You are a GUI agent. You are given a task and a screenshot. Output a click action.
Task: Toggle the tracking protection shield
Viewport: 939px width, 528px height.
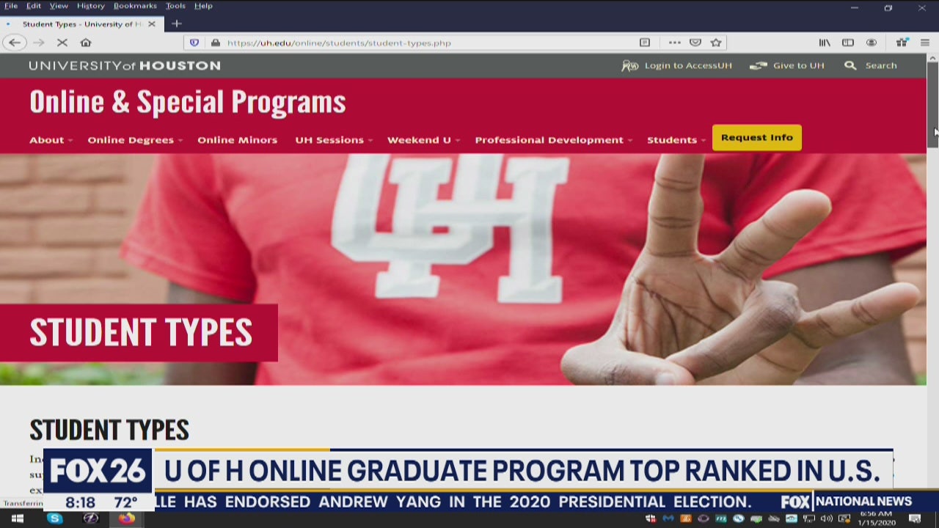click(194, 42)
